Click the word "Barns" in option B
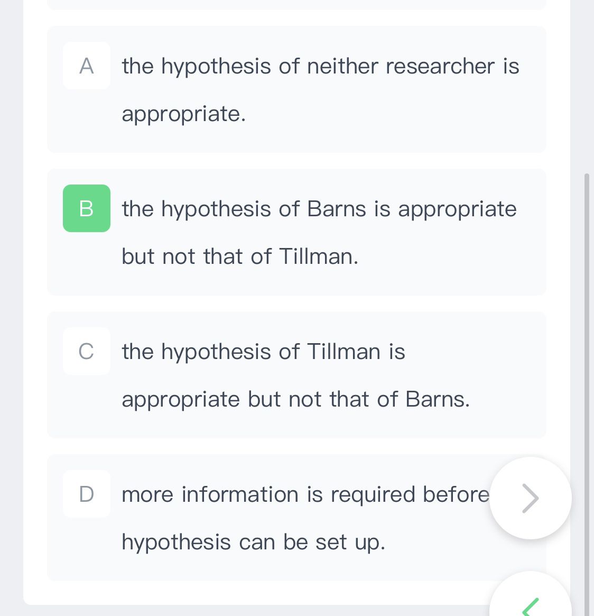The height and width of the screenshot is (616, 594). point(336,209)
